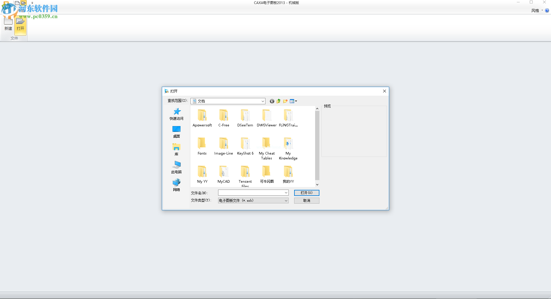Go back using the dialog's back arrow icon
The image size is (551, 299).
(x=272, y=101)
